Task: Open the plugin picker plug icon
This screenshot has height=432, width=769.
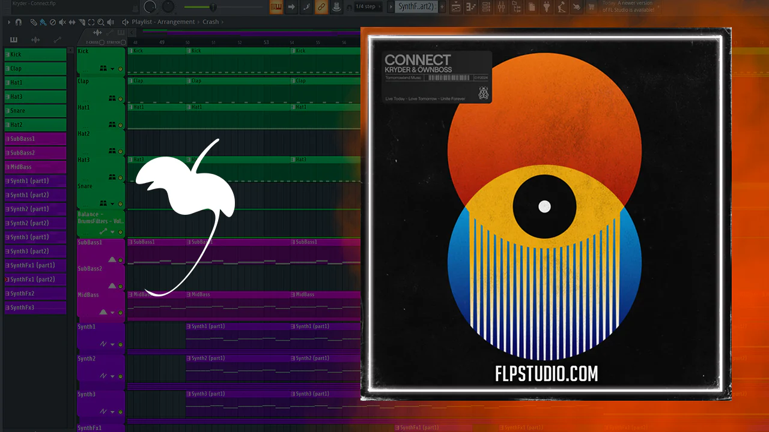Action: (546, 7)
